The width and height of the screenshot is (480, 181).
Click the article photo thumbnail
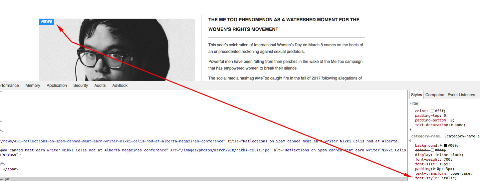(117, 50)
